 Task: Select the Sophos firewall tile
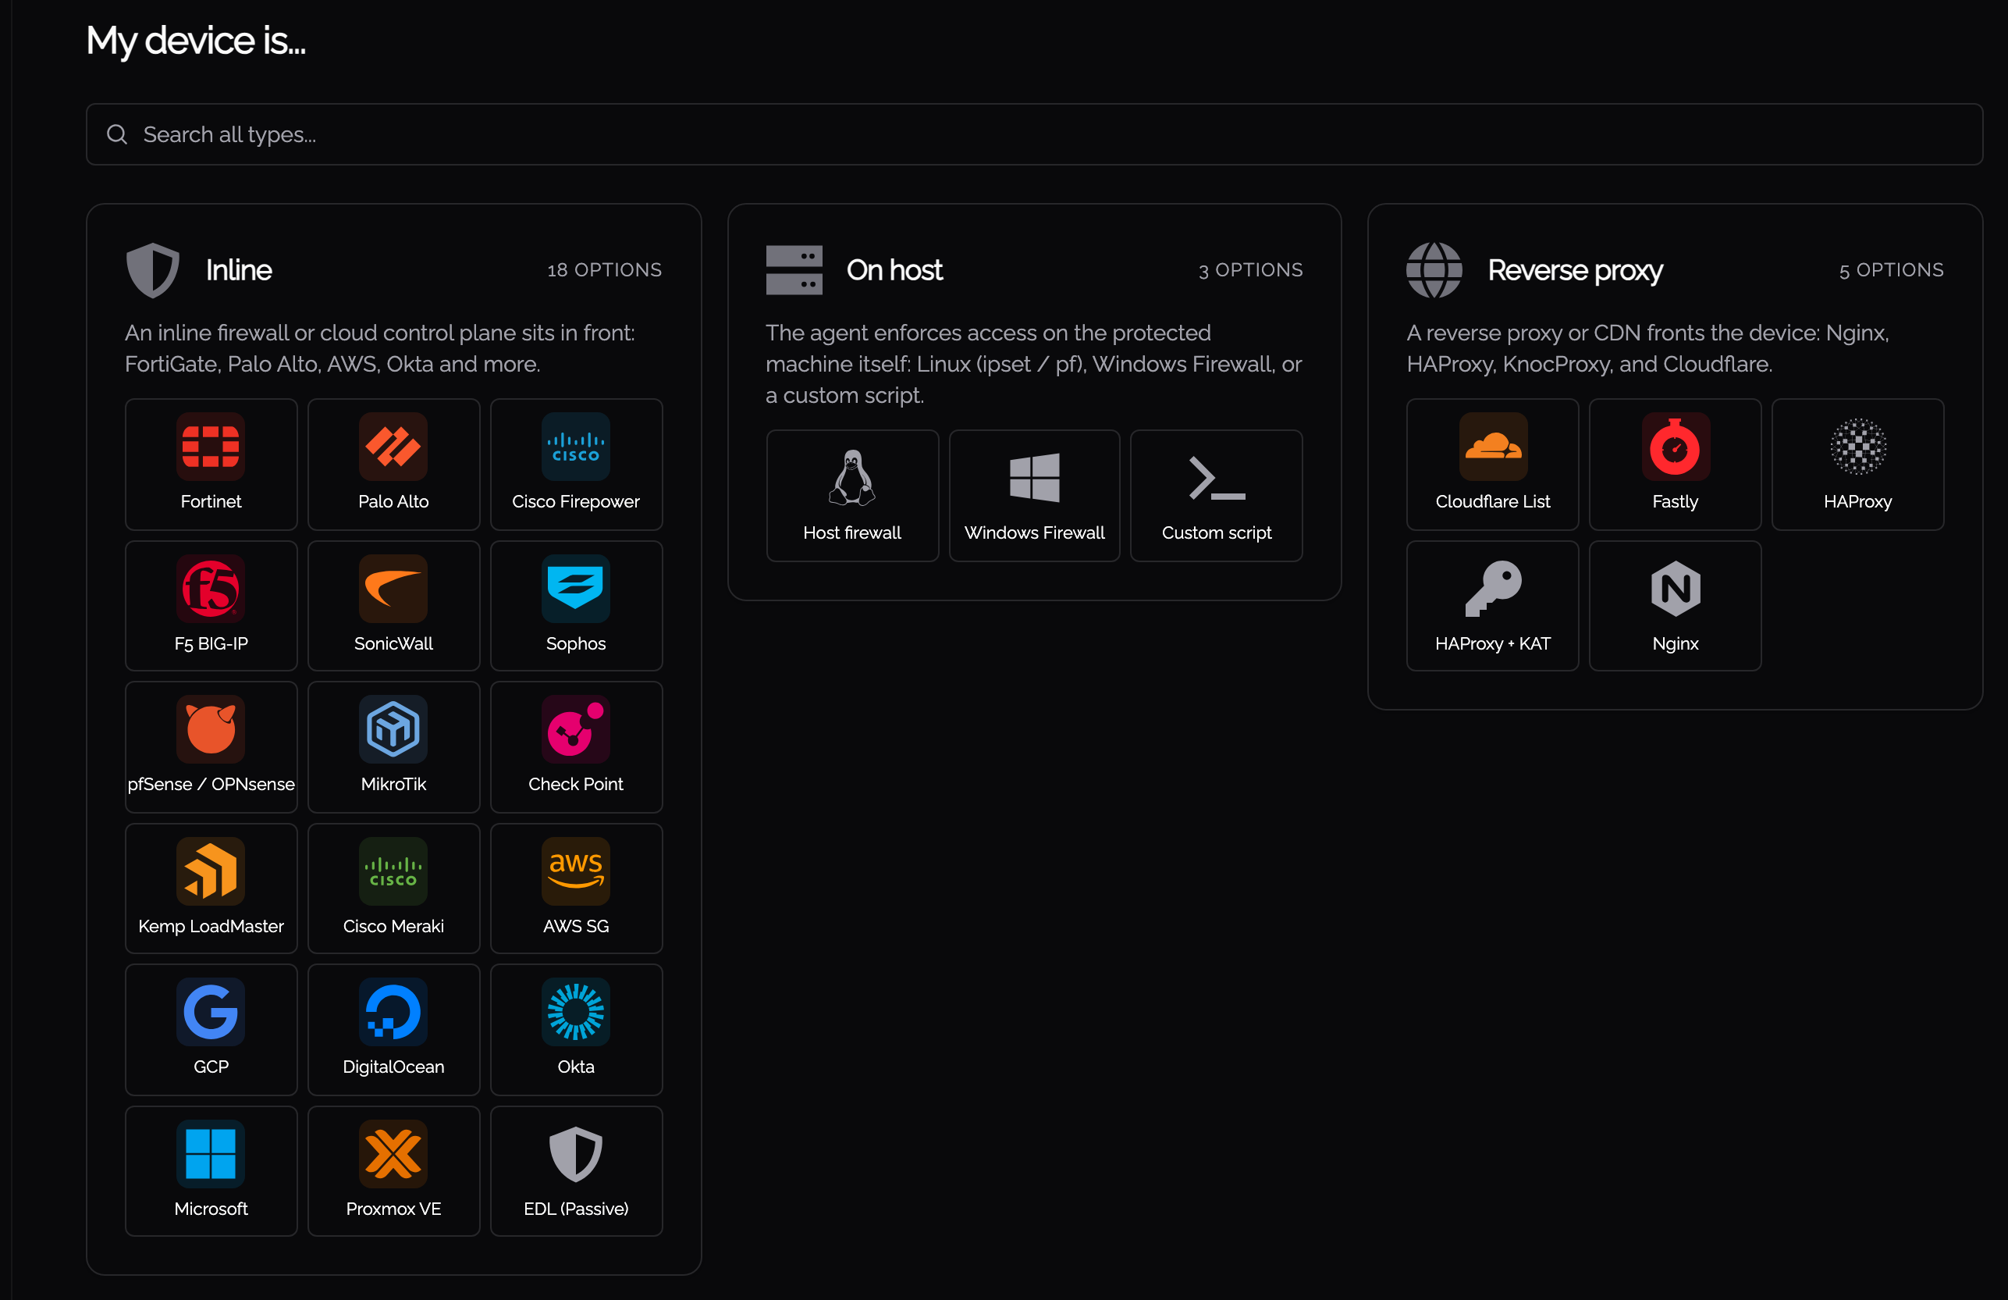(x=576, y=605)
